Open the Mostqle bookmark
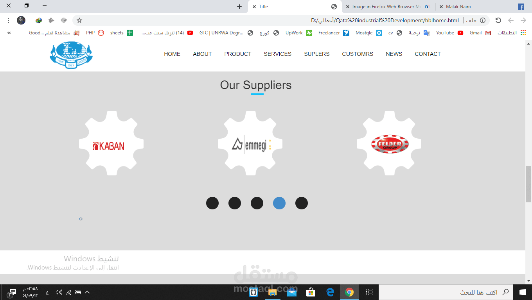 pos(368,33)
